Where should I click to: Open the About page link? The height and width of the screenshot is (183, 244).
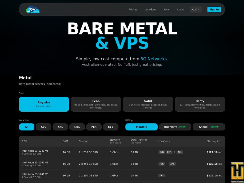tap(180, 9)
